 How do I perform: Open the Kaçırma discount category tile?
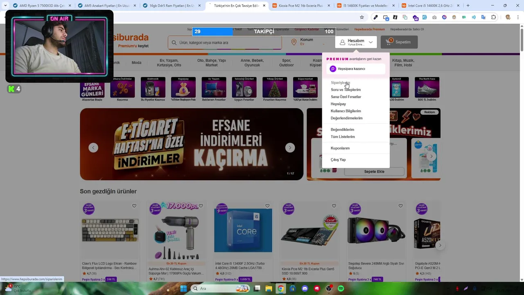pyautogui.click(x=122, y=89)
